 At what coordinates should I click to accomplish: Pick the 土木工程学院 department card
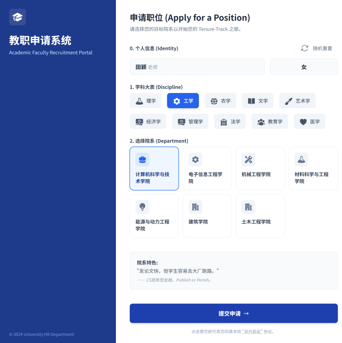(260, 216)
